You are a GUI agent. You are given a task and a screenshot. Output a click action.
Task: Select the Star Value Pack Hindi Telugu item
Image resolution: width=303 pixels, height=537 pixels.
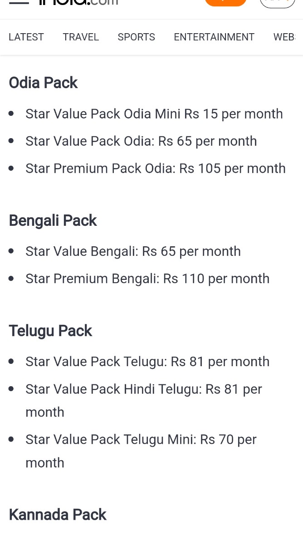[144, 389]
